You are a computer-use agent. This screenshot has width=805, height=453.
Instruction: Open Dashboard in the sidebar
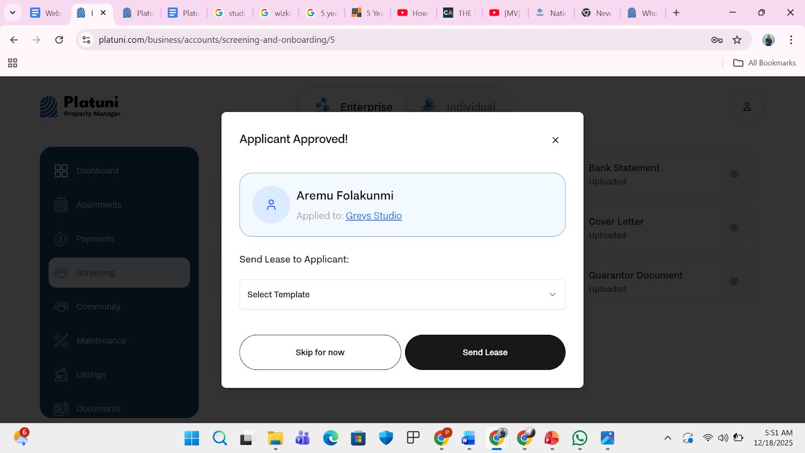point(119,171)
